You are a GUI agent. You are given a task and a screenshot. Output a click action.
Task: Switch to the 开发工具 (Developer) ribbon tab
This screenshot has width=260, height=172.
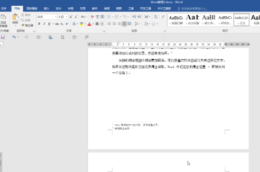click(x=145, y=9)
